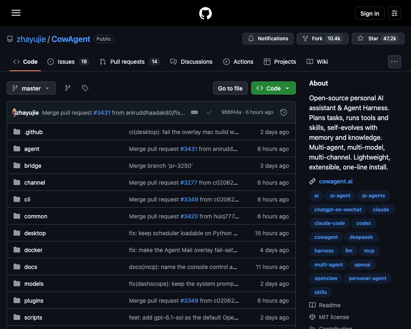Open PR #3420 link in common row
Image resolution: width=411 pixels, height=329 pixels.
[x=189, y=216]
